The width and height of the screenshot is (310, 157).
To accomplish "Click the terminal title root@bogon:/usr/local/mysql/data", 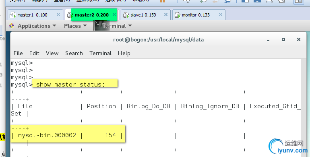I will pos(158,40).
